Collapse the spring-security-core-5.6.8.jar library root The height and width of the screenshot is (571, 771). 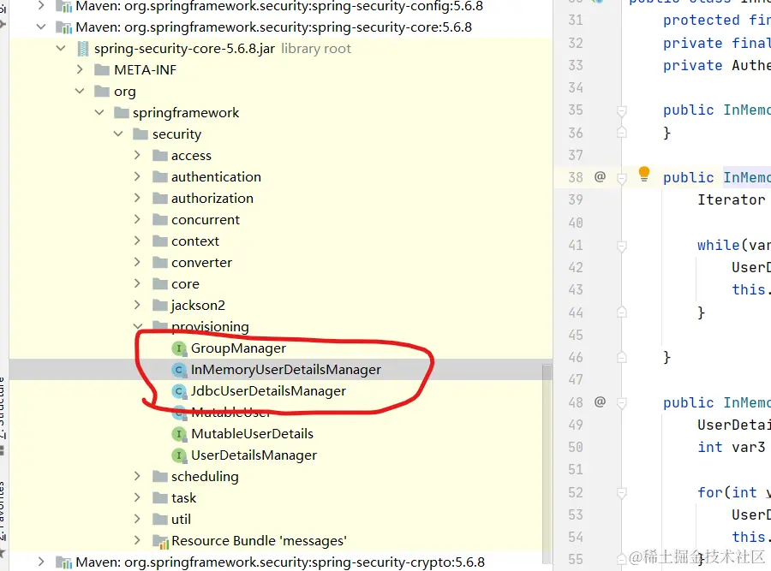point(61,48)
